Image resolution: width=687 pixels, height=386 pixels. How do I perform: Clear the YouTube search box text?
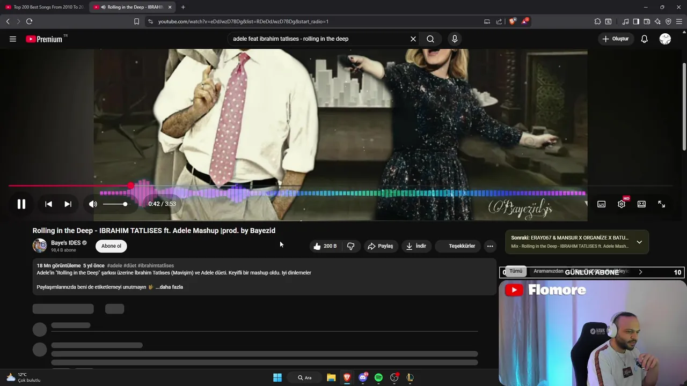tap(413, 39)
